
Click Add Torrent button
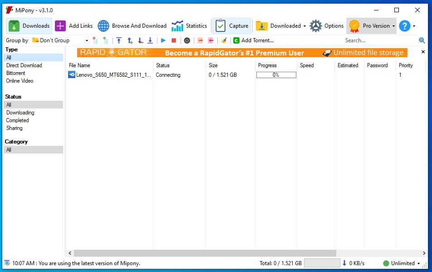click(x=254, y=40)
